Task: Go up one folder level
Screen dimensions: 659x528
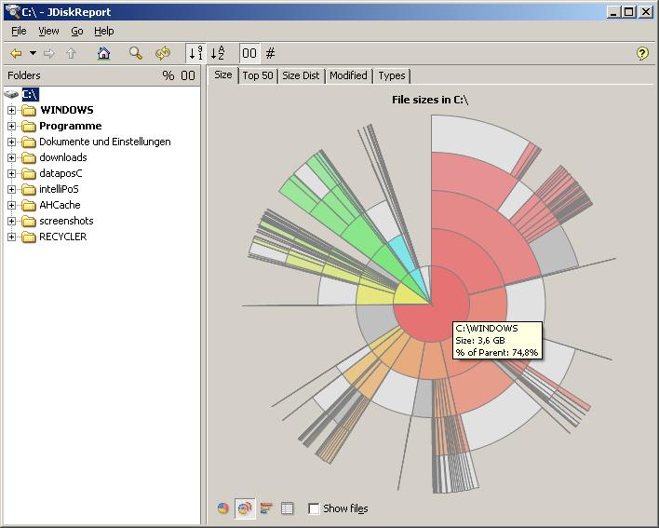Action: point(71,53)
